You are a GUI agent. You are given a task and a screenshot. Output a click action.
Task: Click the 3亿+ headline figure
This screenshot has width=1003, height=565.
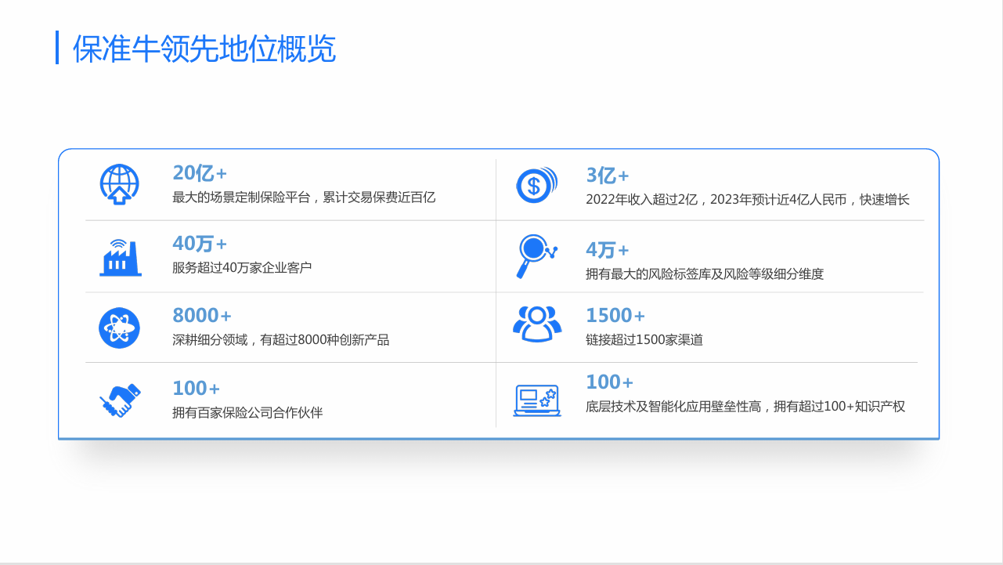coord(608,176)
